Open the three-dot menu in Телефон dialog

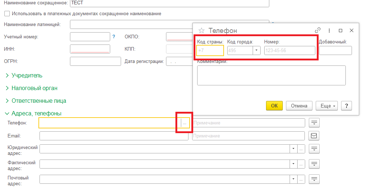tap(329, 30)
